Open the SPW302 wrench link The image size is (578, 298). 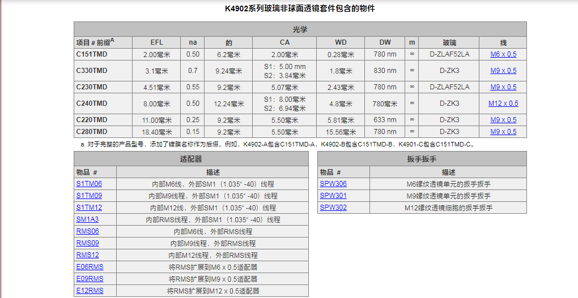pos(333,208)
